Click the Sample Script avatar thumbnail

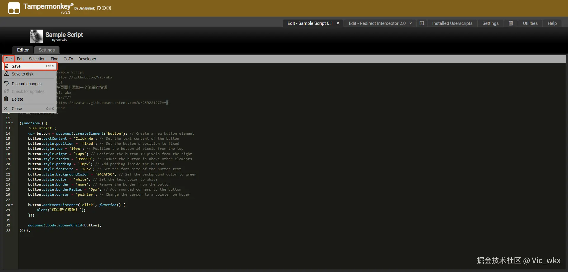36,36
